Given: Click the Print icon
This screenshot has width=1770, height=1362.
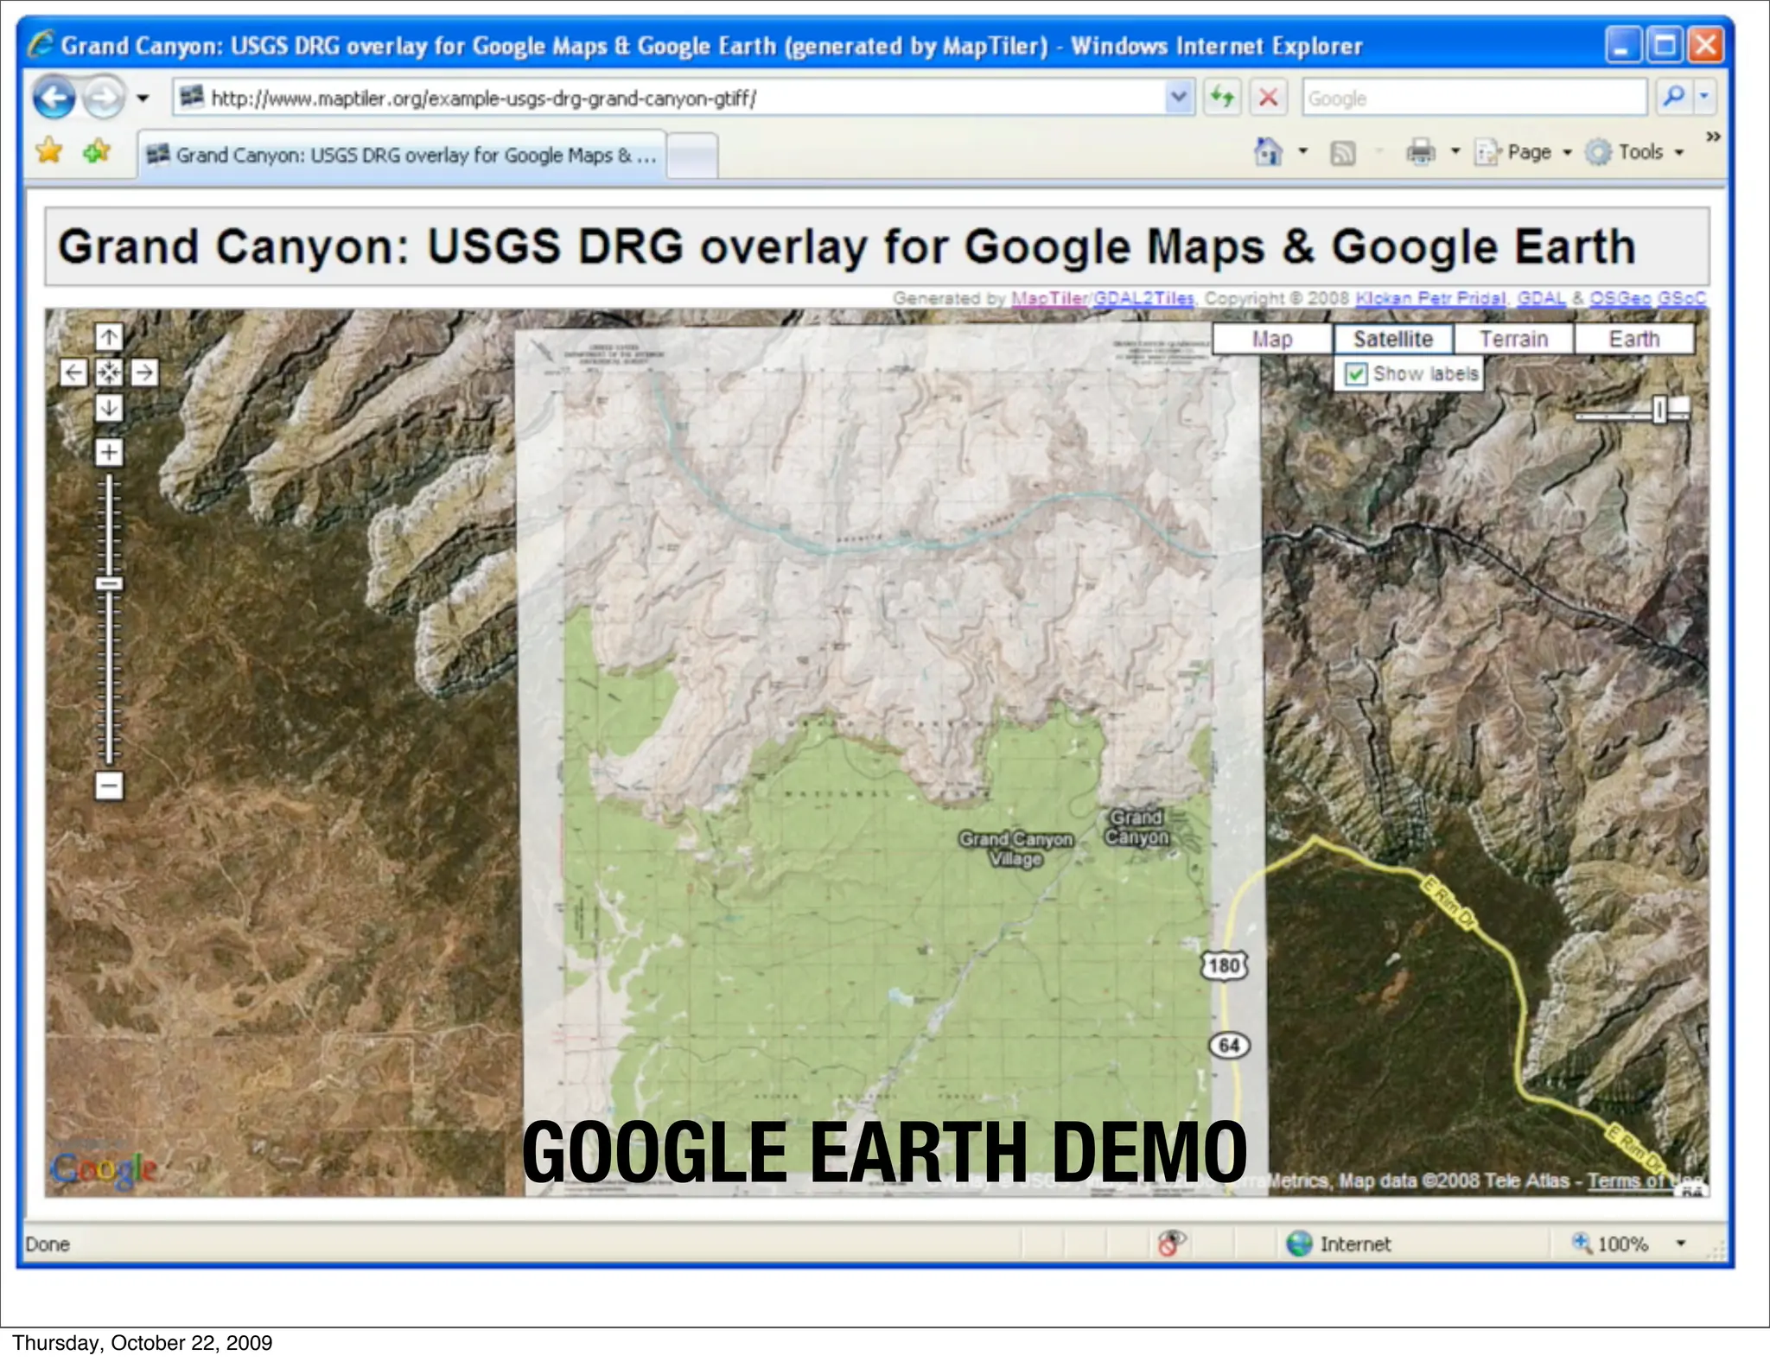Looking at the screenshot, I should (x=1420, y=152).
